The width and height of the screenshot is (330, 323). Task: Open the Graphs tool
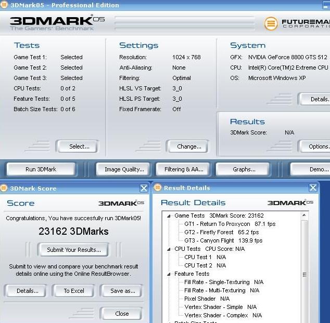coord(243,169)
